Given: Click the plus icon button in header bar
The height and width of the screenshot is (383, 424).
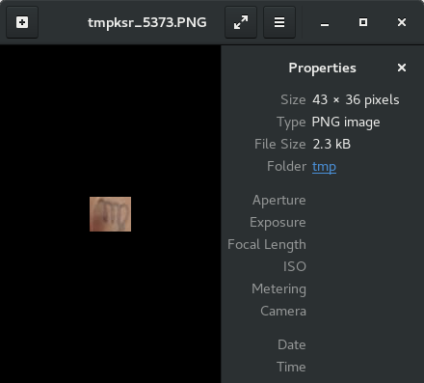Looking at the screenshot, I should [22, 22].
